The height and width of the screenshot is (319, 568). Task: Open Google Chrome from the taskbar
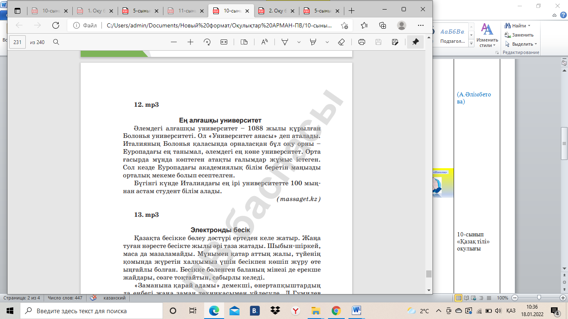point(336,311)
